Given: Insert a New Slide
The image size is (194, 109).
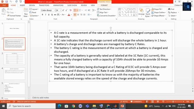Looking at the screenshot, I should tap(26, 13).
